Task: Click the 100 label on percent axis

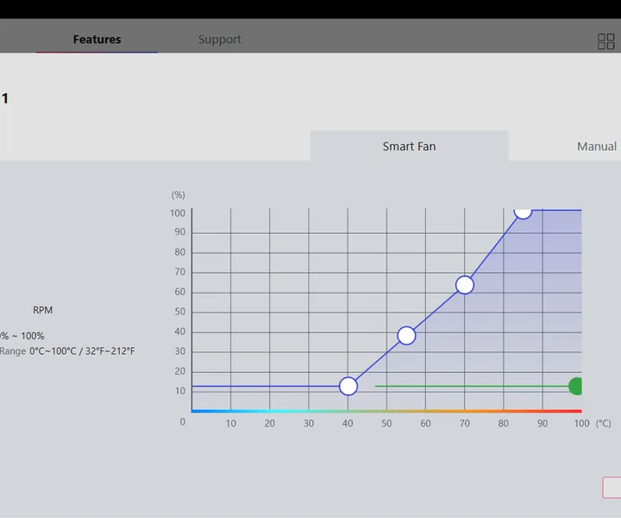Action: click(178, 213)
